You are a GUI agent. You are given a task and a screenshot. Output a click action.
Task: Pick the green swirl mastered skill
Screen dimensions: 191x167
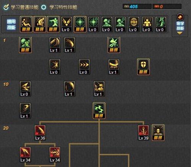point(99,111)
